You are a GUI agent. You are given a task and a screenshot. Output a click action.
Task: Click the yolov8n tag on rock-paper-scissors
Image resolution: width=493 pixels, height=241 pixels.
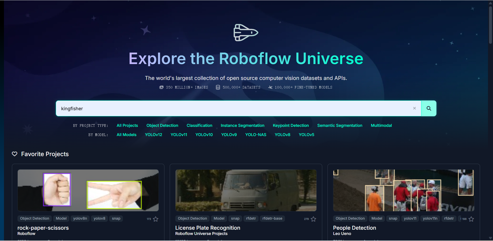(80, 219)
